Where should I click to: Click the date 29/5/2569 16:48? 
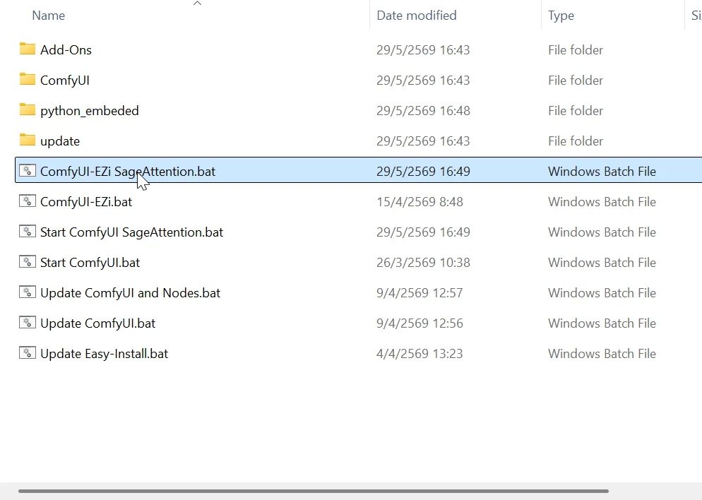pos(423,111)
